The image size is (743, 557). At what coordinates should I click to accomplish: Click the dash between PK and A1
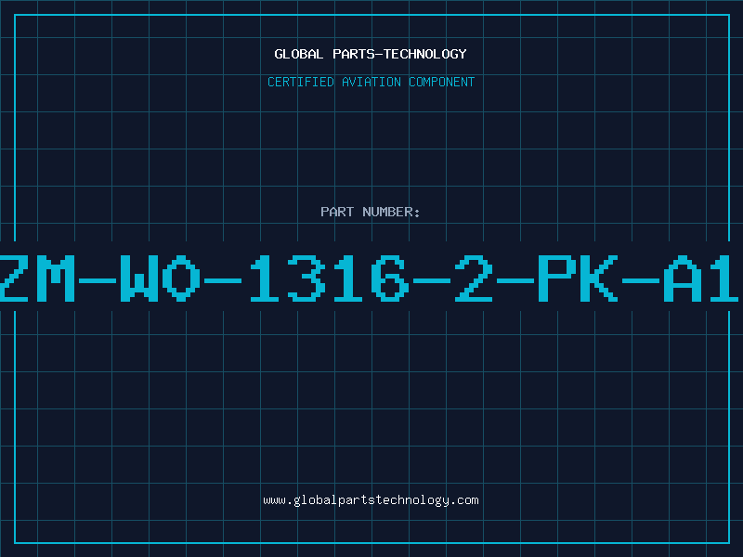(x=641, y=281)
